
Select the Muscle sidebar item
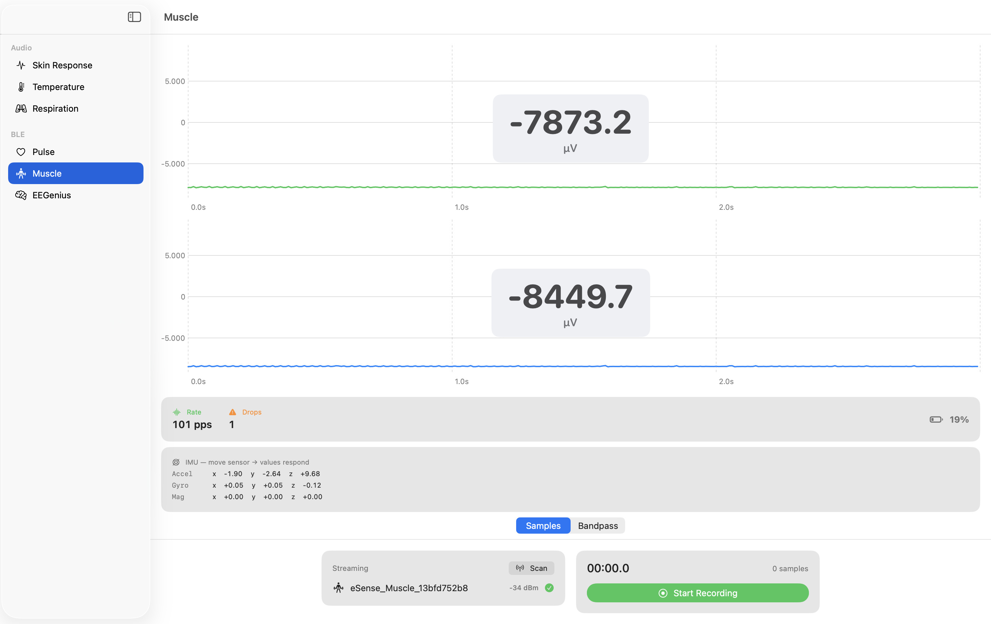[x=76, y=174]
